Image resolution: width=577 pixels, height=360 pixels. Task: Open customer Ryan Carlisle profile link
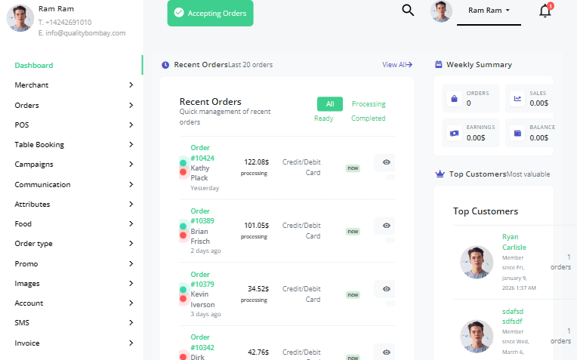coord(514,242)
